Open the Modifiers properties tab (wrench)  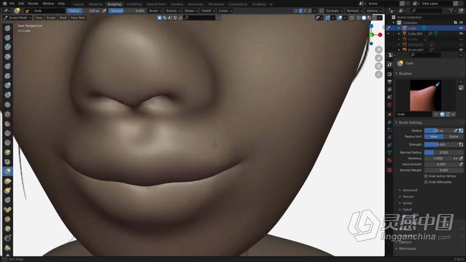[x=390, y=122]
